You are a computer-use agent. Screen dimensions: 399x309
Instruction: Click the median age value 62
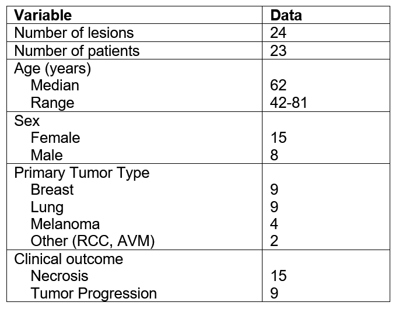coord(278,86)
